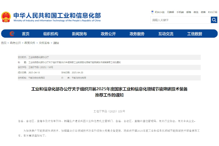Click the national emblem logo
Viewport: 219px width, 146px height.
point(6,17)
